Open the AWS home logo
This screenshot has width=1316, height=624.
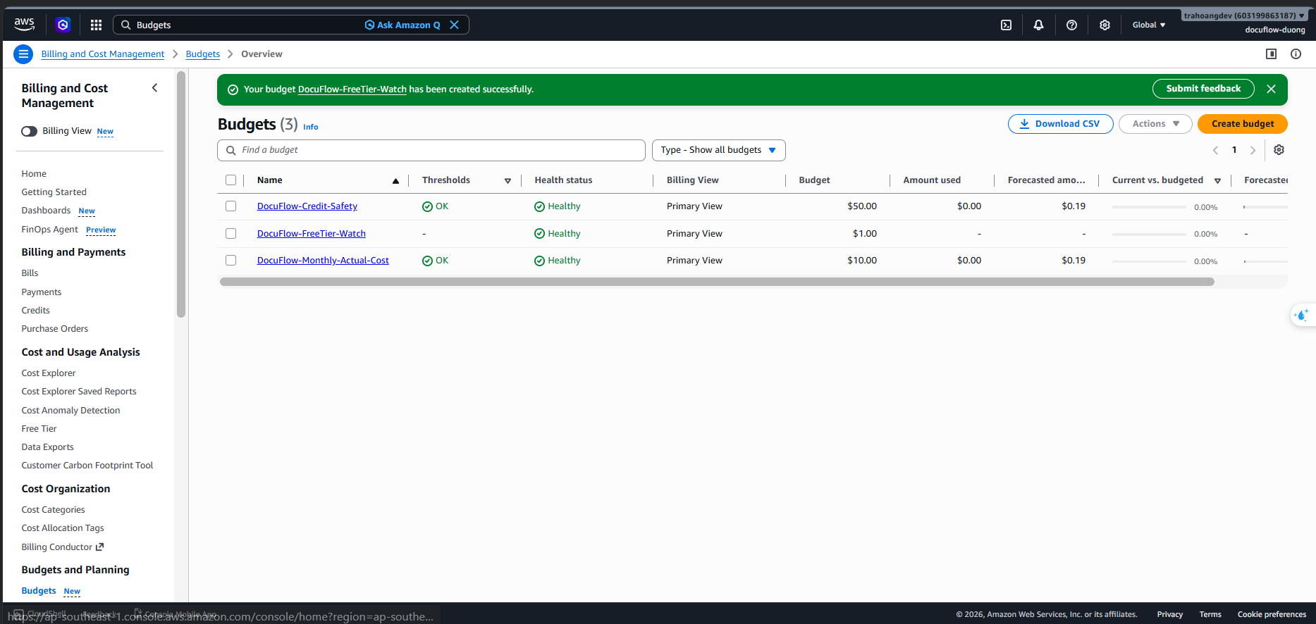click(x=24, y=25)
